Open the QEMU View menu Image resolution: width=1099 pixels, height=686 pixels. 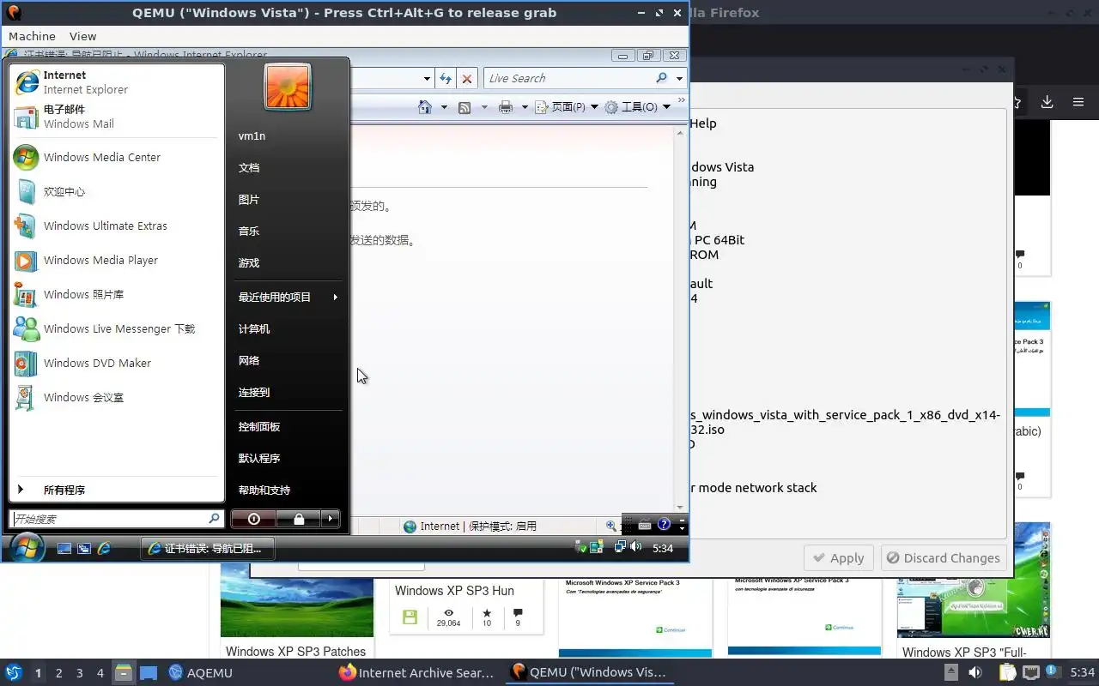(x=82, y=36)
